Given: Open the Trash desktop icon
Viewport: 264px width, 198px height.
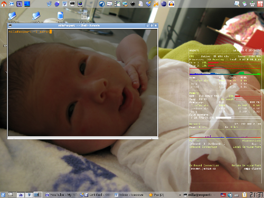Looking at the screenshot, I should [x=60, y=16].
